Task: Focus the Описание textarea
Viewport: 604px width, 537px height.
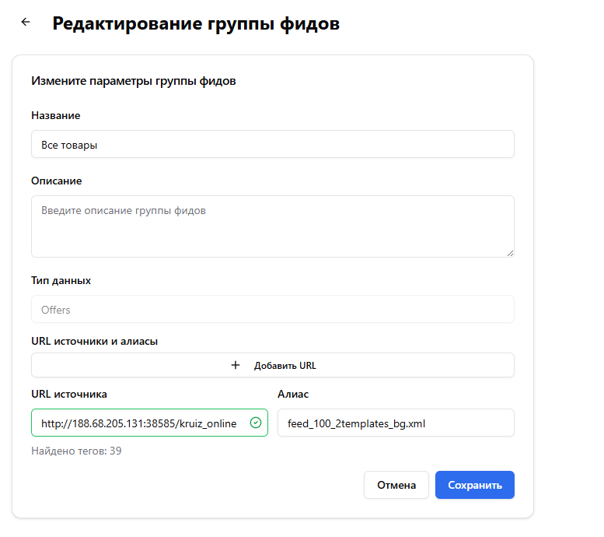Action: 273,226
